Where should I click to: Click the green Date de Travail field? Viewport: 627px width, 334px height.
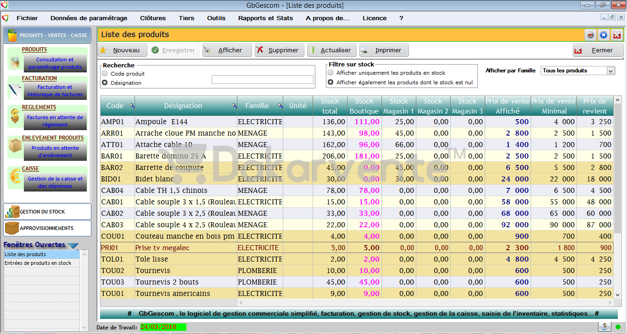pos(163,327)
